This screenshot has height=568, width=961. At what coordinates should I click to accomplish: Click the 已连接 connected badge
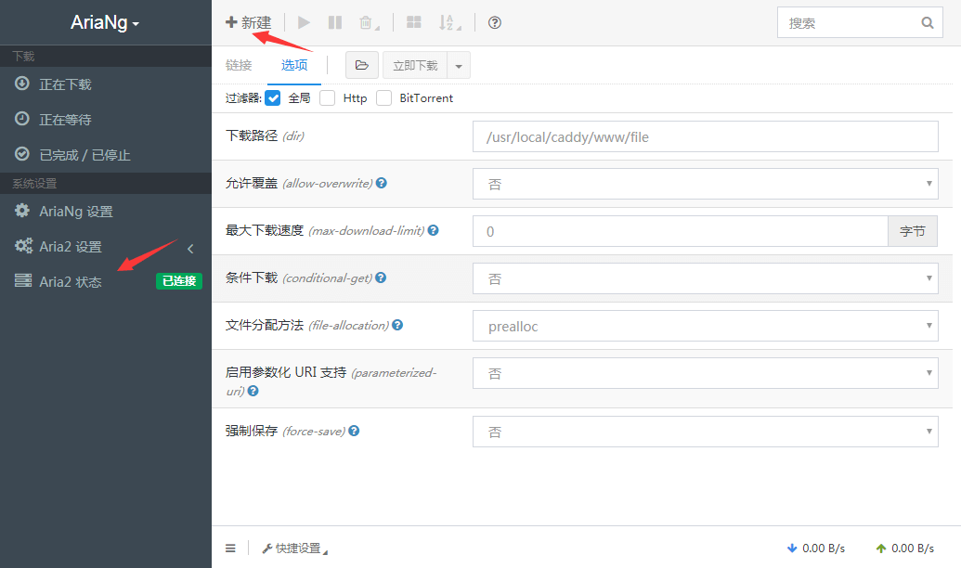(179, 280)
